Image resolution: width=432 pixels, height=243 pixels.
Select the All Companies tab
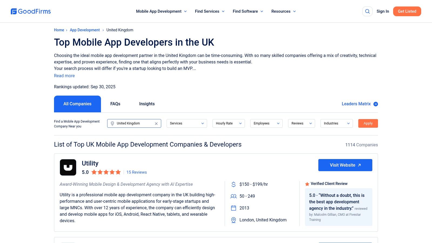77,104
